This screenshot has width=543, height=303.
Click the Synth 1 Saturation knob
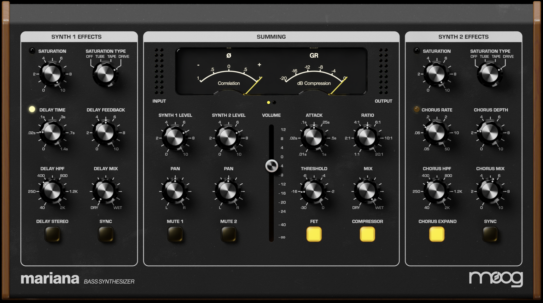tap(52, 74)
